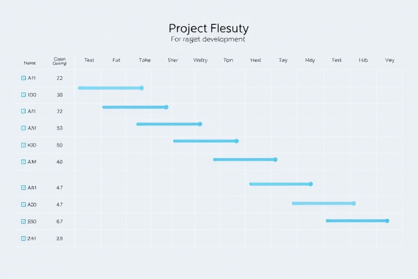Toggle the checkbox for the row valued 40
This screenshot has height=279, width=418.
[23, 162]
